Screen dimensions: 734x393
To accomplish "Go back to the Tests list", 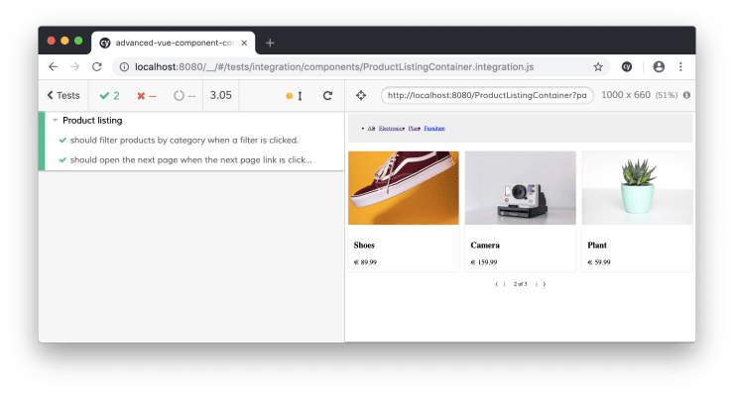I will pyautogui.click(x=63, y=95).
